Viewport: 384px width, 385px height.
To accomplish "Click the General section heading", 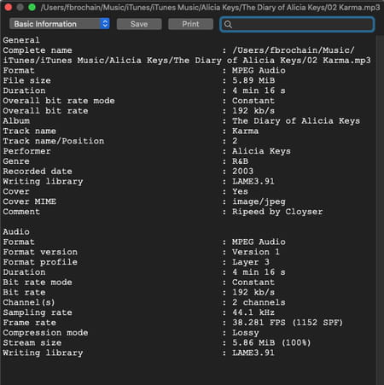I will click(x=21, y=40).
